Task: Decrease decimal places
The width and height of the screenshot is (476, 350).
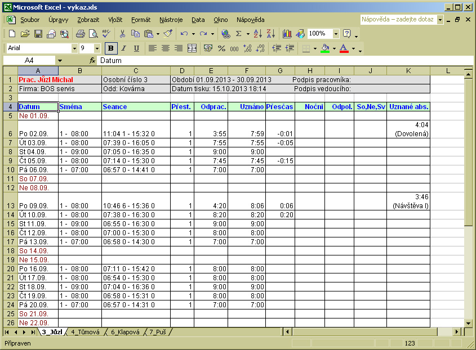Action: point(260,48)
